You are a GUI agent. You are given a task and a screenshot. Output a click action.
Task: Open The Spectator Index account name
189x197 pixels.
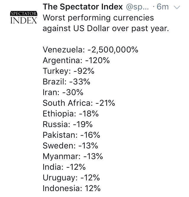point(83,7)
